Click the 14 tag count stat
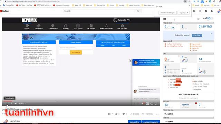221x124 pixels. pyautogui.click(x=200, y=59)
